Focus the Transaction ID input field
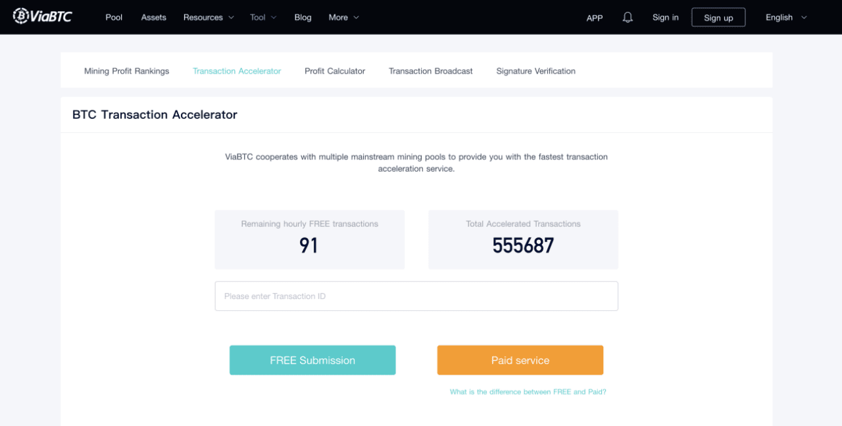842x426 pixels. 416,296
